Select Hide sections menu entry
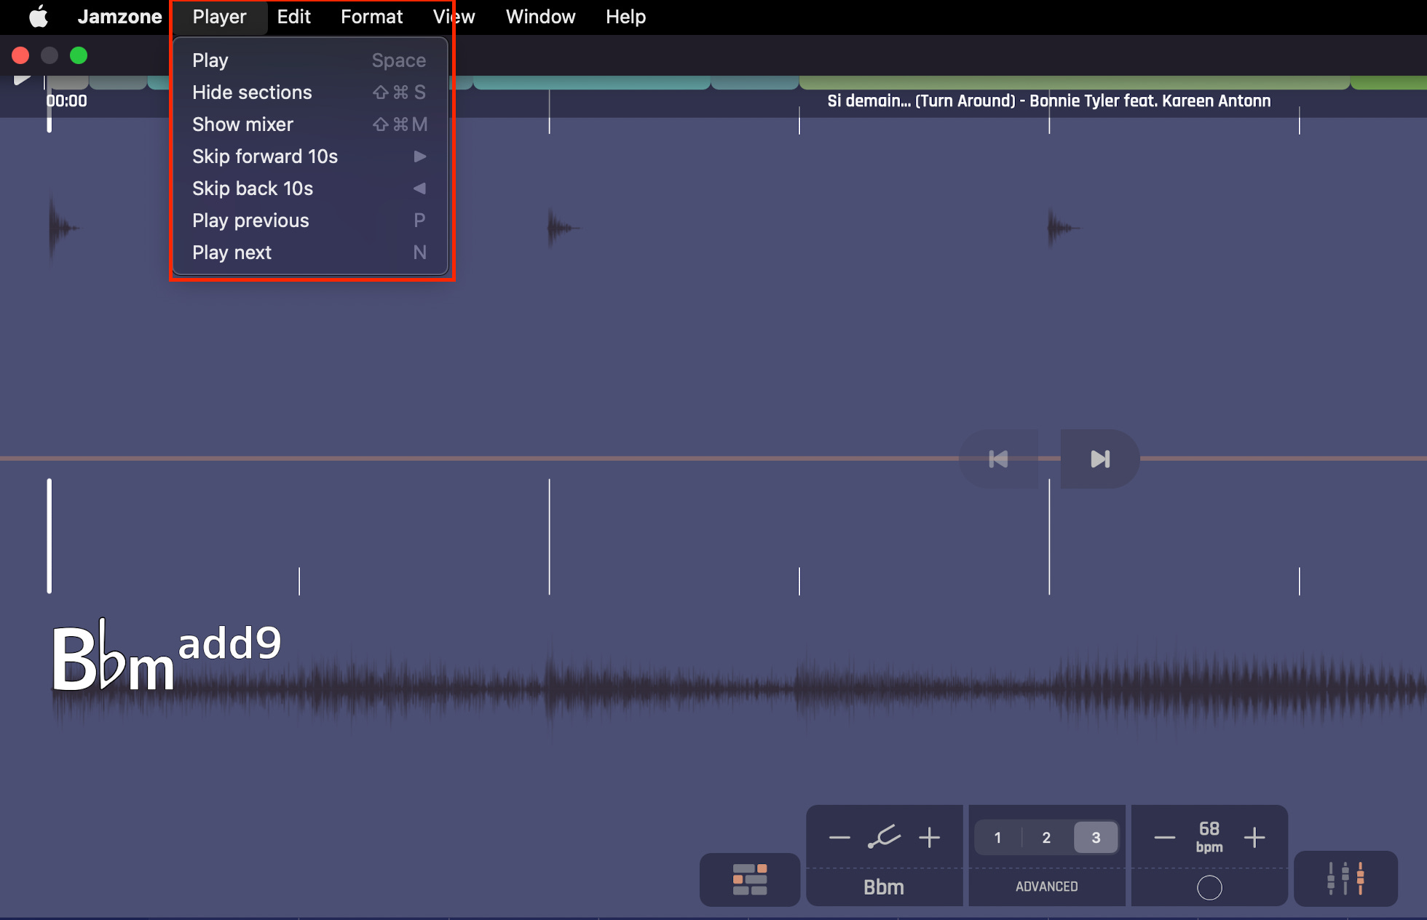 309,92
